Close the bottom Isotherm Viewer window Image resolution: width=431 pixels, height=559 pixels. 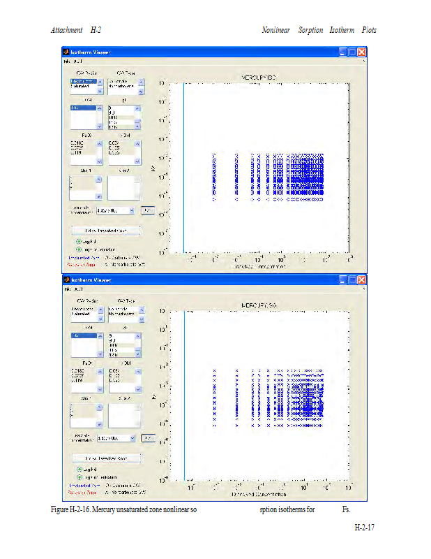tap(362, 279)
